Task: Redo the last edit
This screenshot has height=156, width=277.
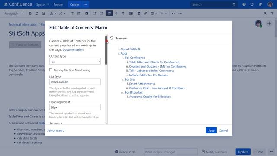Action: pyautogui.click(x=180, y=13)
